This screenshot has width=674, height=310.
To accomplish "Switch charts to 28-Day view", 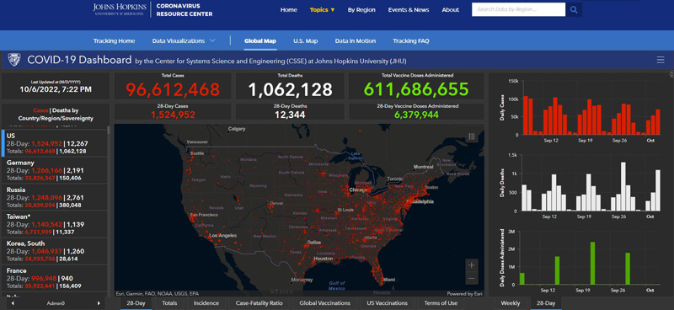I will pos(545,303).
